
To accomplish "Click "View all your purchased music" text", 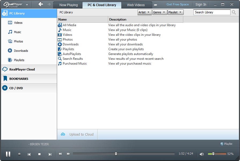I will pyautogui.click(x=130, y=64).
